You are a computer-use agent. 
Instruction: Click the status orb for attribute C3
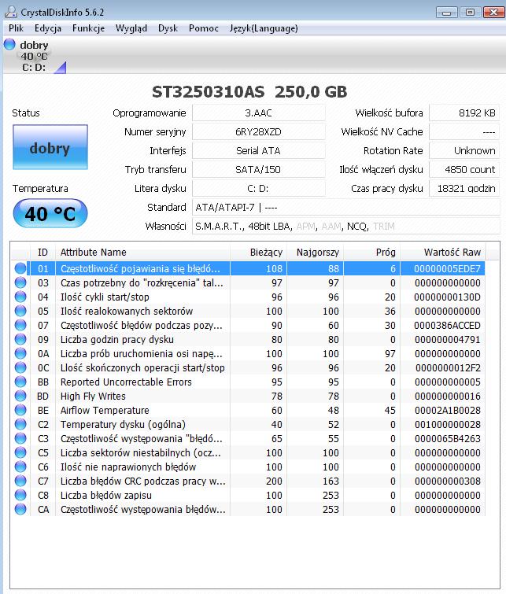(20, 439)
